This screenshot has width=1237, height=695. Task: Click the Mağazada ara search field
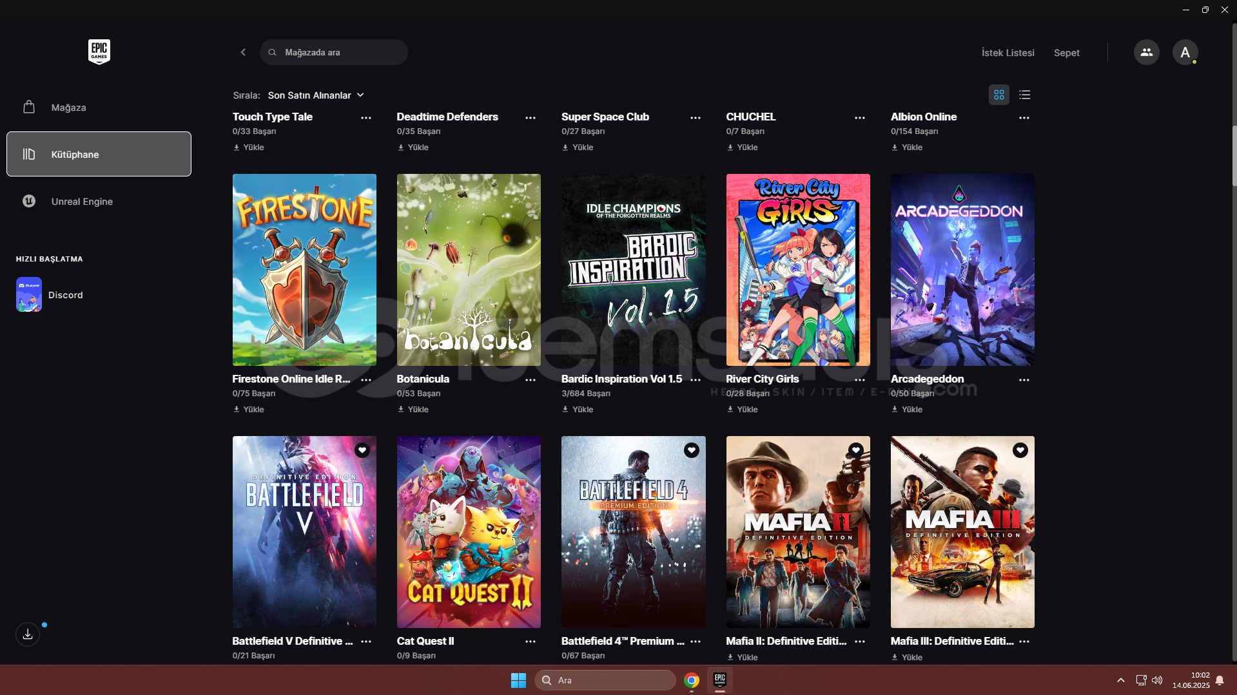[333, 52]
